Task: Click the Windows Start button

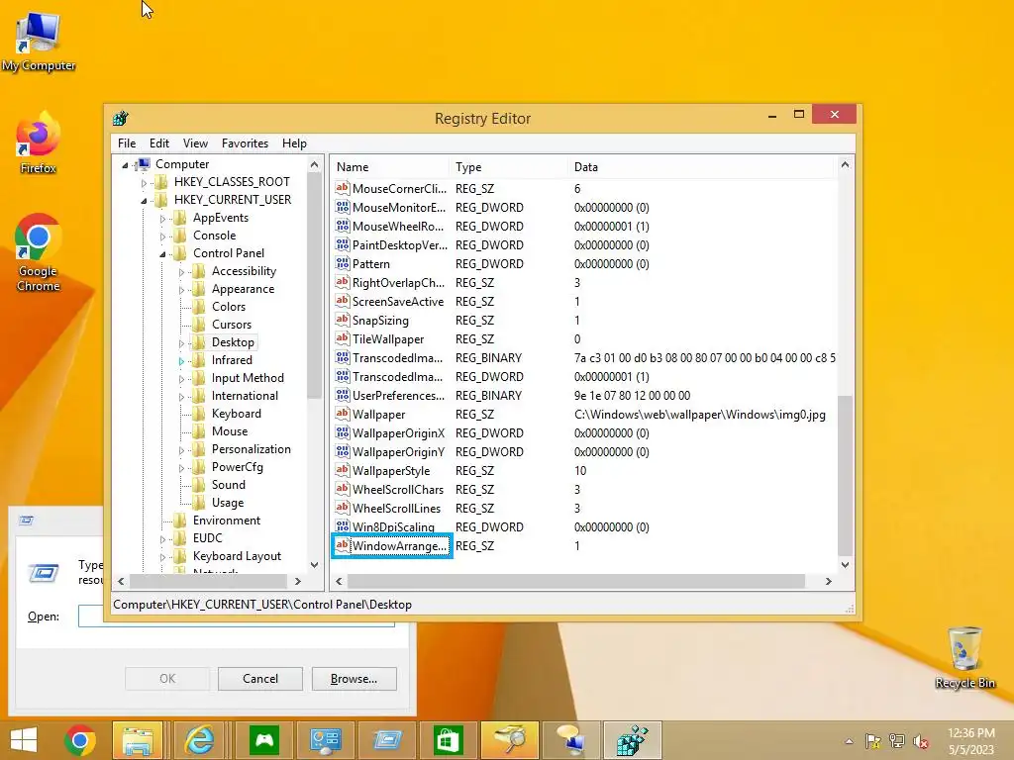Action: pos(24,740)
